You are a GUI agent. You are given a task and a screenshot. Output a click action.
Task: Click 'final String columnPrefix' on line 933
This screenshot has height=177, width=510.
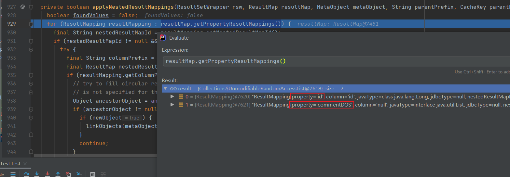(107, 58)
